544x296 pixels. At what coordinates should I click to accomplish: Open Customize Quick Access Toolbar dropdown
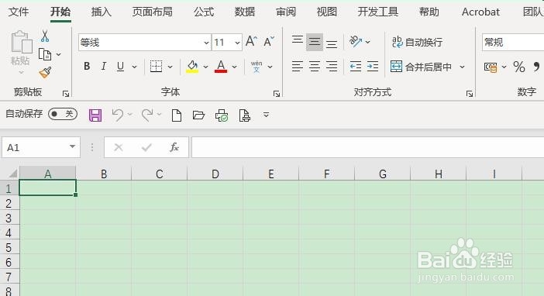[266, 115]
